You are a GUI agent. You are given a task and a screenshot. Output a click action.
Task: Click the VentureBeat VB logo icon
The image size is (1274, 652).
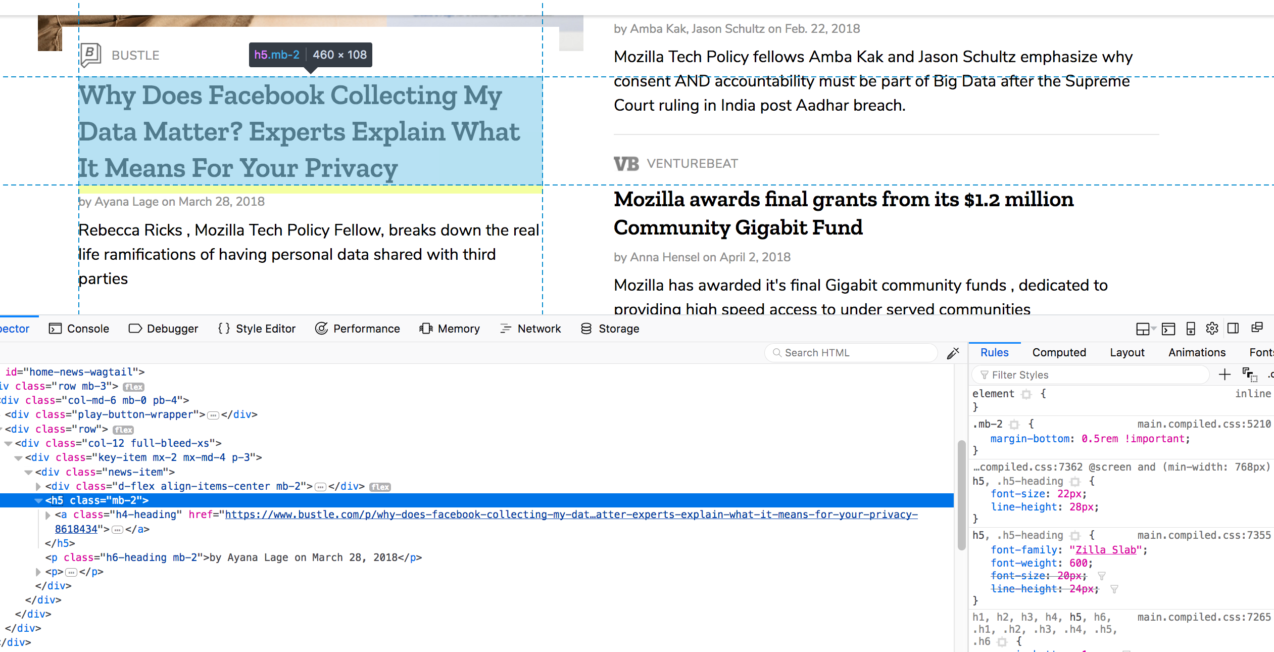point(626,164)
